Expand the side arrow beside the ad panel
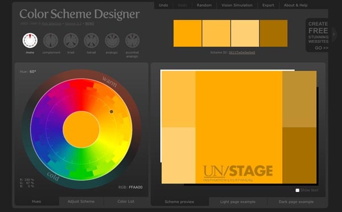342x212 pixels. [334, 34]
